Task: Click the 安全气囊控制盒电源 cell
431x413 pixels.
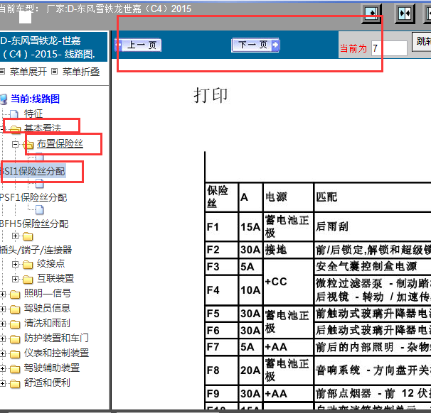Action: coord(373,267)
